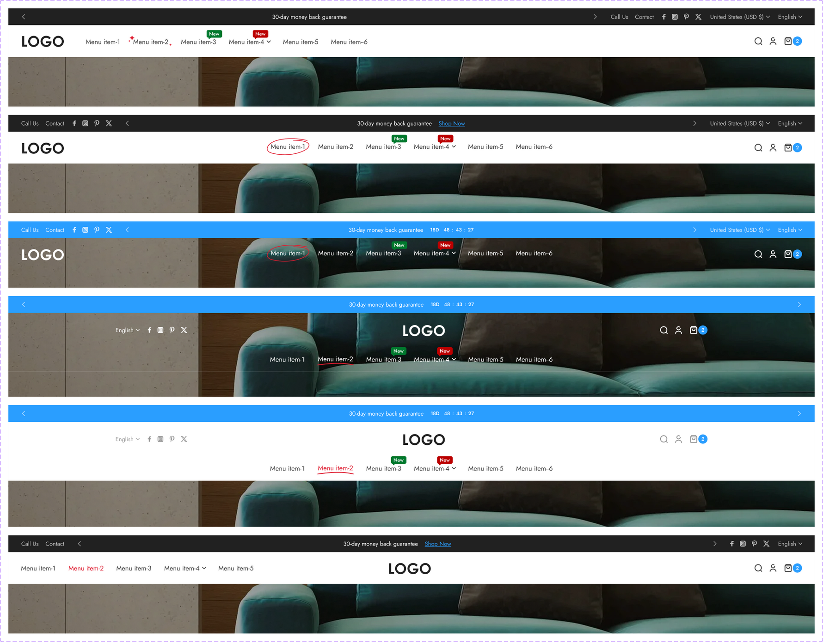823x642 pixels.
Task: Open English dropdown in bottom dark bar
Action: (790, 544)
